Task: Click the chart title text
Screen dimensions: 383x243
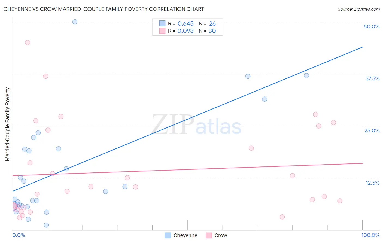Action: tap(104, 9)
